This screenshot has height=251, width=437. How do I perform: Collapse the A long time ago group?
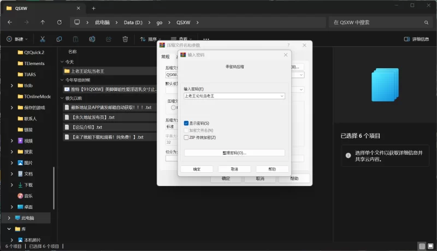tap(62, 98)
